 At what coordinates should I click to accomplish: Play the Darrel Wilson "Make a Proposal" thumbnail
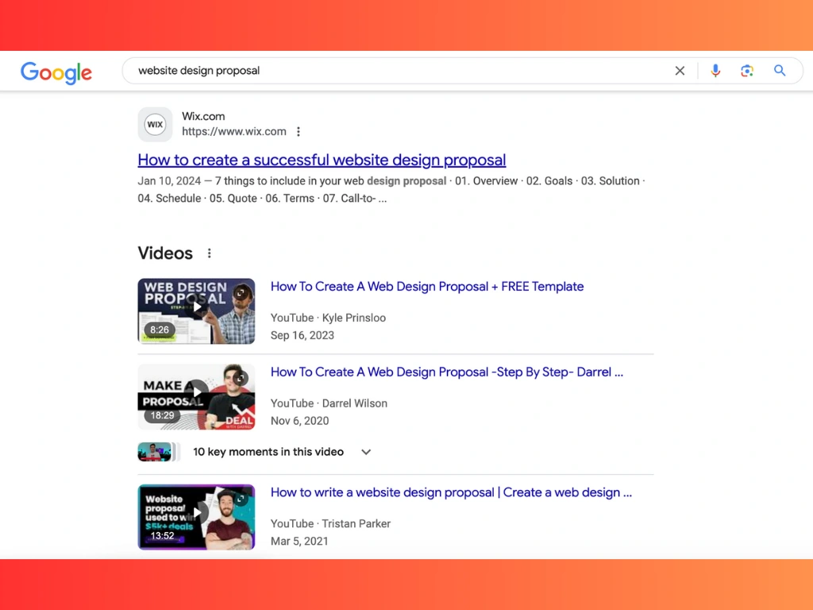point(196,396)
